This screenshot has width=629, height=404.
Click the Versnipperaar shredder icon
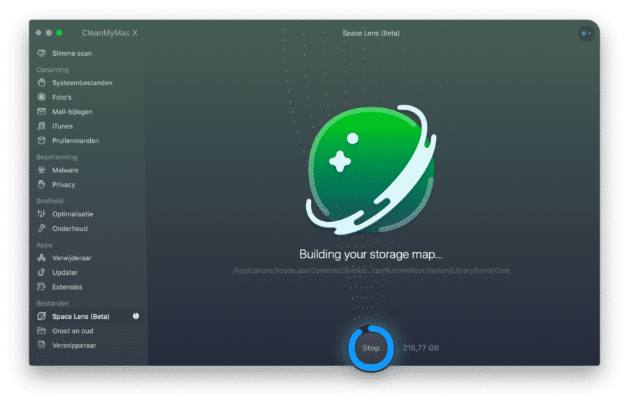click(41, 345)
